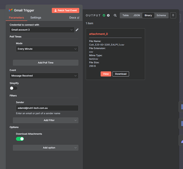
Task: Switch to the Parameters tab
Action: 17,18
